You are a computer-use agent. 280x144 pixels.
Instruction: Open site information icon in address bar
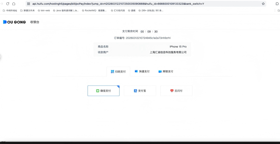pos(29,4)
